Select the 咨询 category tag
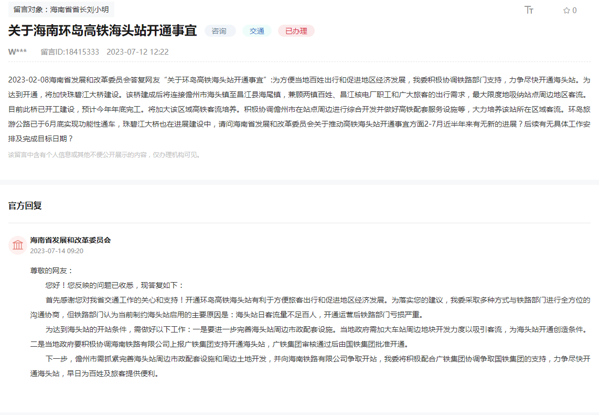The image size is (599, 415). [x=219, y=31]
